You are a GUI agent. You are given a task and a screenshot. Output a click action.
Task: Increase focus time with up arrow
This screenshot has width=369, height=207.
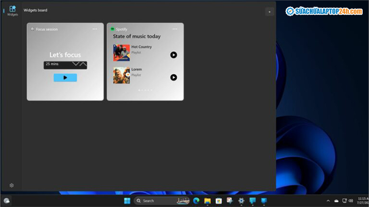pyautogui.click(x=83, y=64)
